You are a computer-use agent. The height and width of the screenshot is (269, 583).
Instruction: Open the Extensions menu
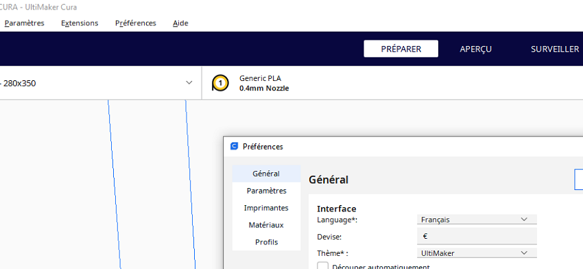pos(80,23)
